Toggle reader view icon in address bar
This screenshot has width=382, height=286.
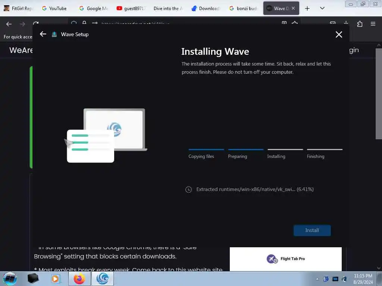tap(284, 23)
